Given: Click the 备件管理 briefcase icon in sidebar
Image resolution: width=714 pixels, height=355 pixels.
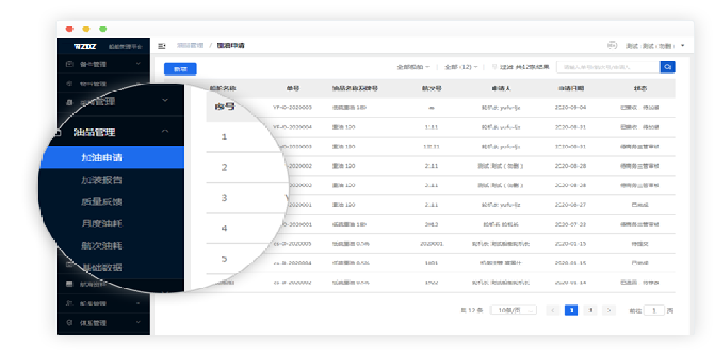Looking at the screenshot, I should pos(69,65).
